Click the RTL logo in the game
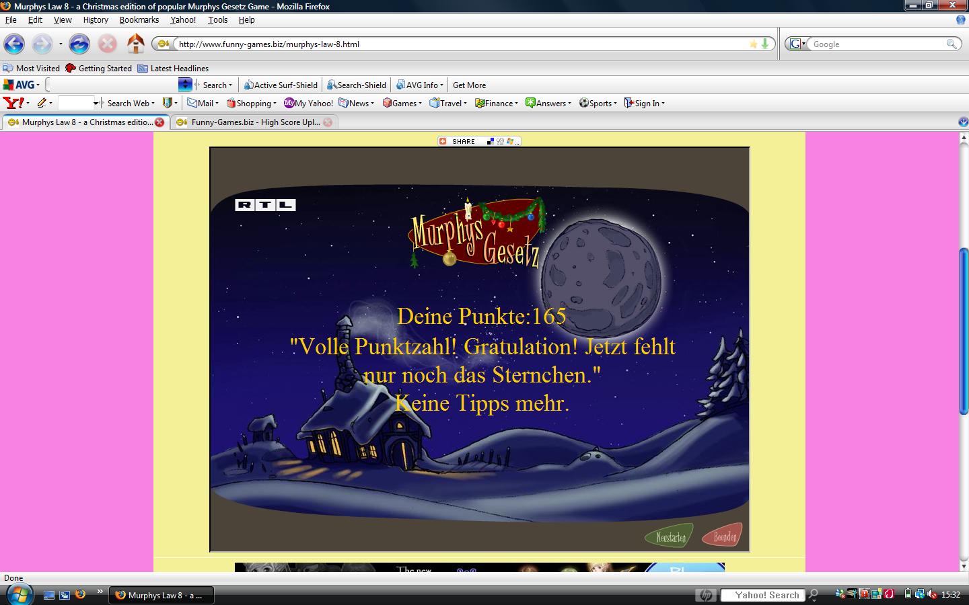Screen dimensions: 969x605 pos(267,204)
